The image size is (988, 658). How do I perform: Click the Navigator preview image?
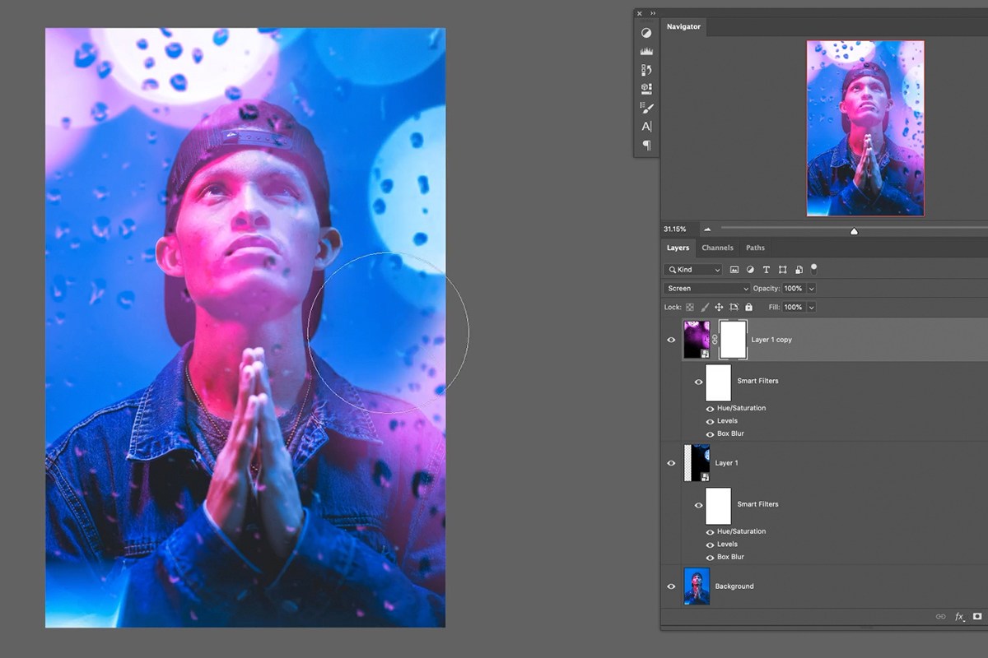(x=865, y=128)
